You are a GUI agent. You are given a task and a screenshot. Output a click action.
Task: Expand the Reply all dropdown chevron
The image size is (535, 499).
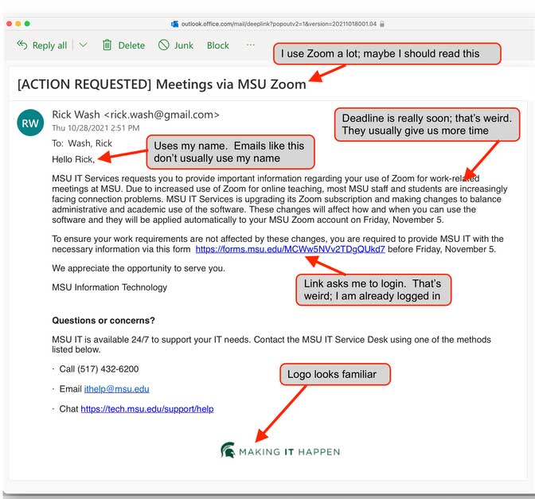pos(83,45)
